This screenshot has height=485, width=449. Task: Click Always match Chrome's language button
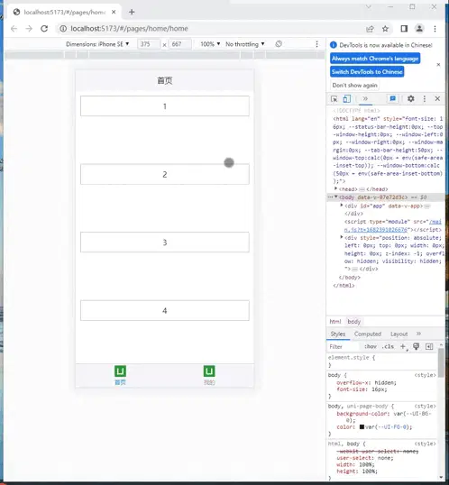pos(375,59)
